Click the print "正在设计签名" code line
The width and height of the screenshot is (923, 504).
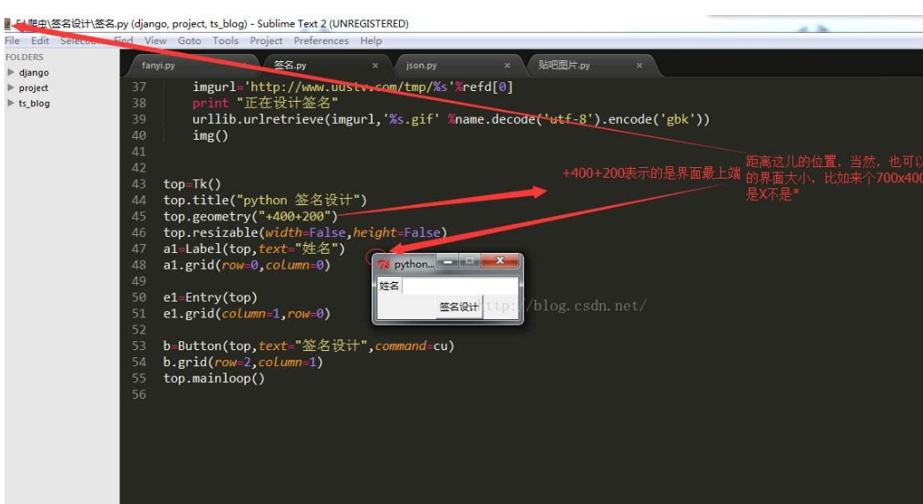(265, 103)
